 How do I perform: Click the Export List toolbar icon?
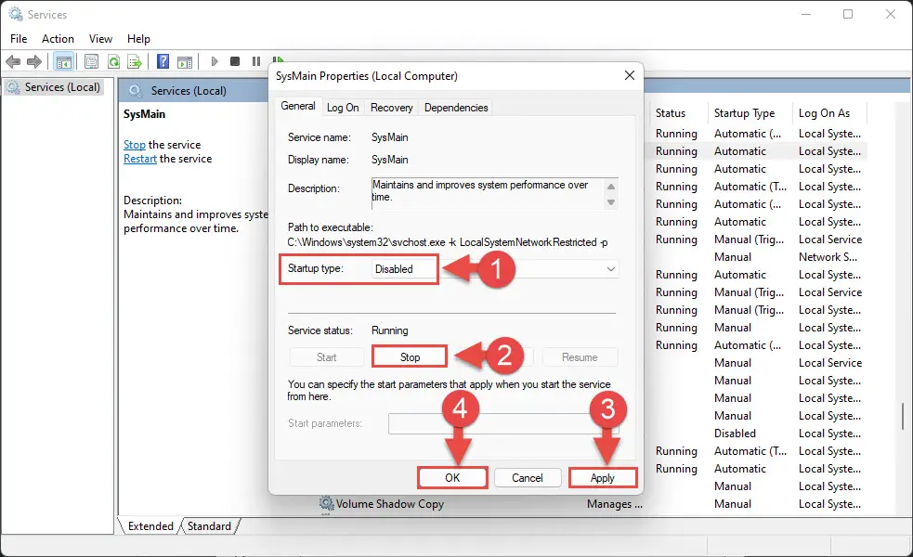click(x=134, y=61)
